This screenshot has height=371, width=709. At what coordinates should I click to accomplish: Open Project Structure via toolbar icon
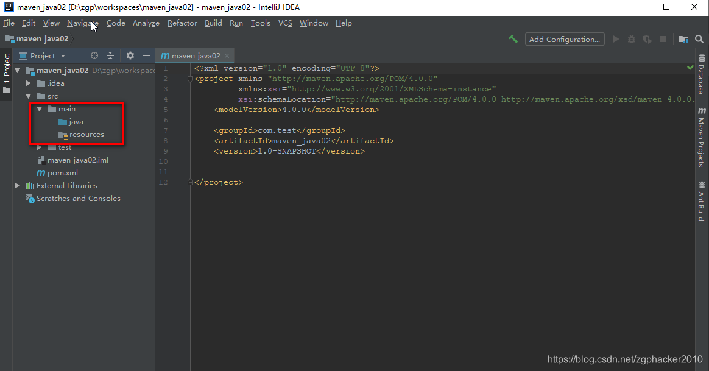(683, 40)
